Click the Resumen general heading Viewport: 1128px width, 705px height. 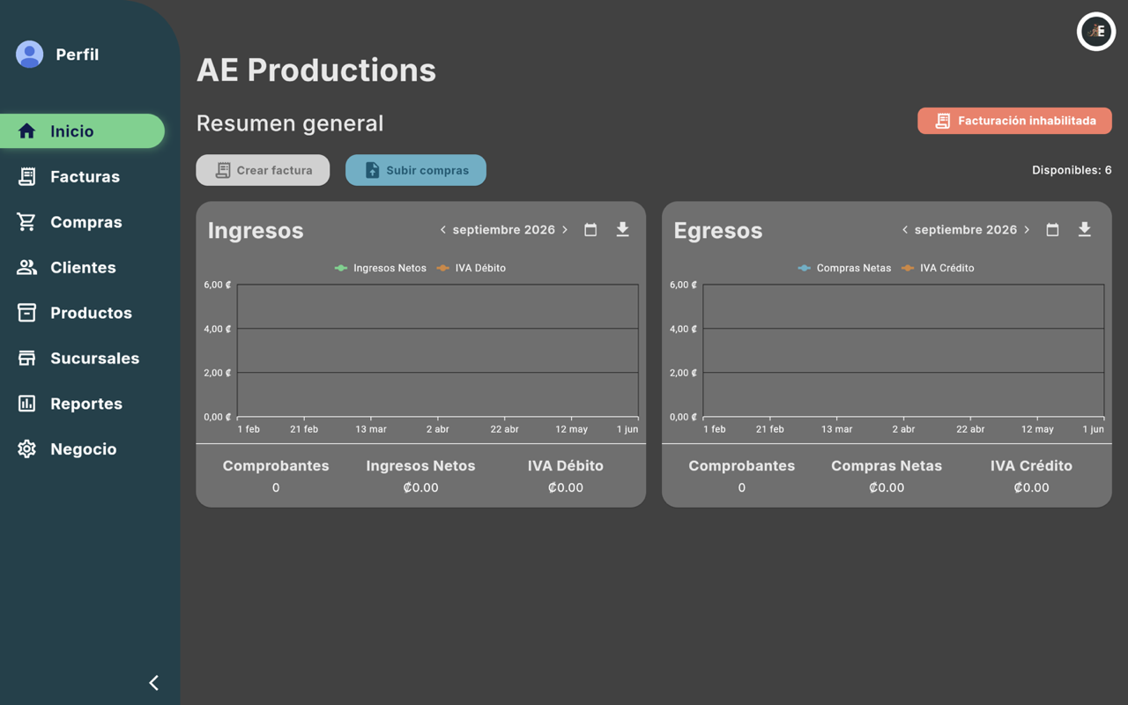pos(290,123)
